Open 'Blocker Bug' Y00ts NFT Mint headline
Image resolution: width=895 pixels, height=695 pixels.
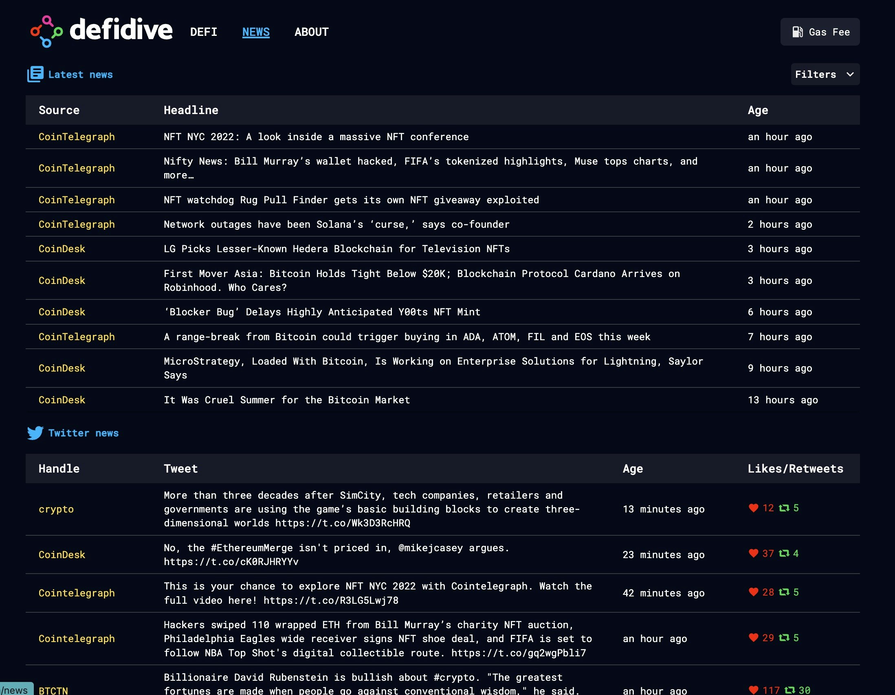click(x=322, y=312)
